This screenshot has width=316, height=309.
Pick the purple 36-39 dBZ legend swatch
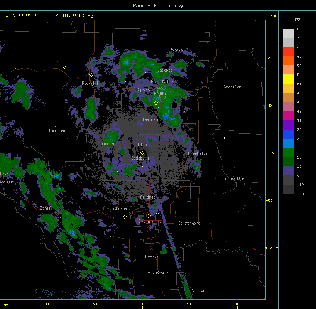[288, 125]
